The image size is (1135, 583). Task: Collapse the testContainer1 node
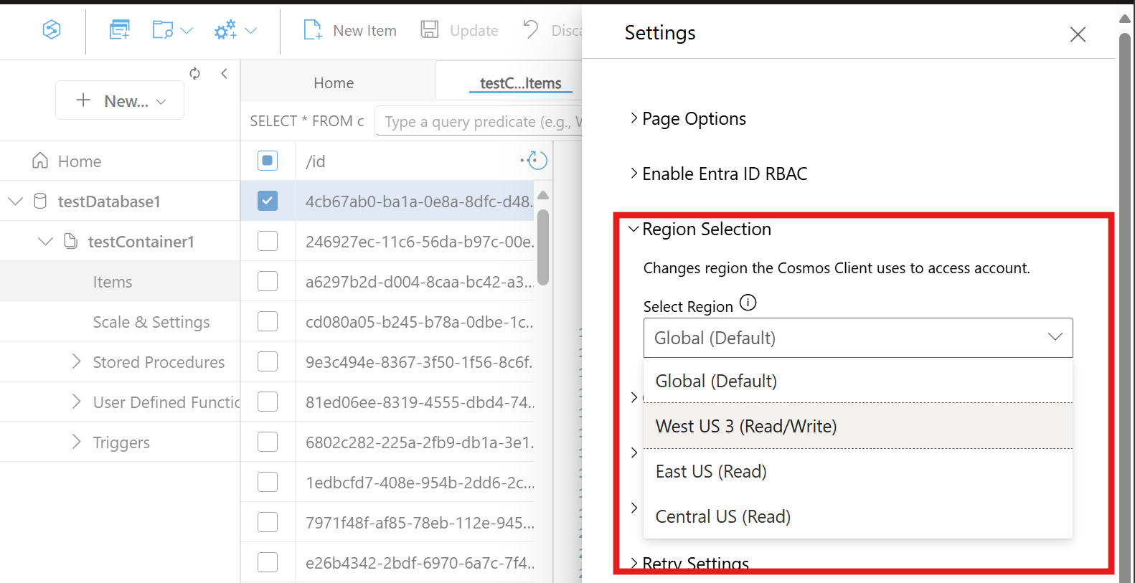tap(45, 242)
